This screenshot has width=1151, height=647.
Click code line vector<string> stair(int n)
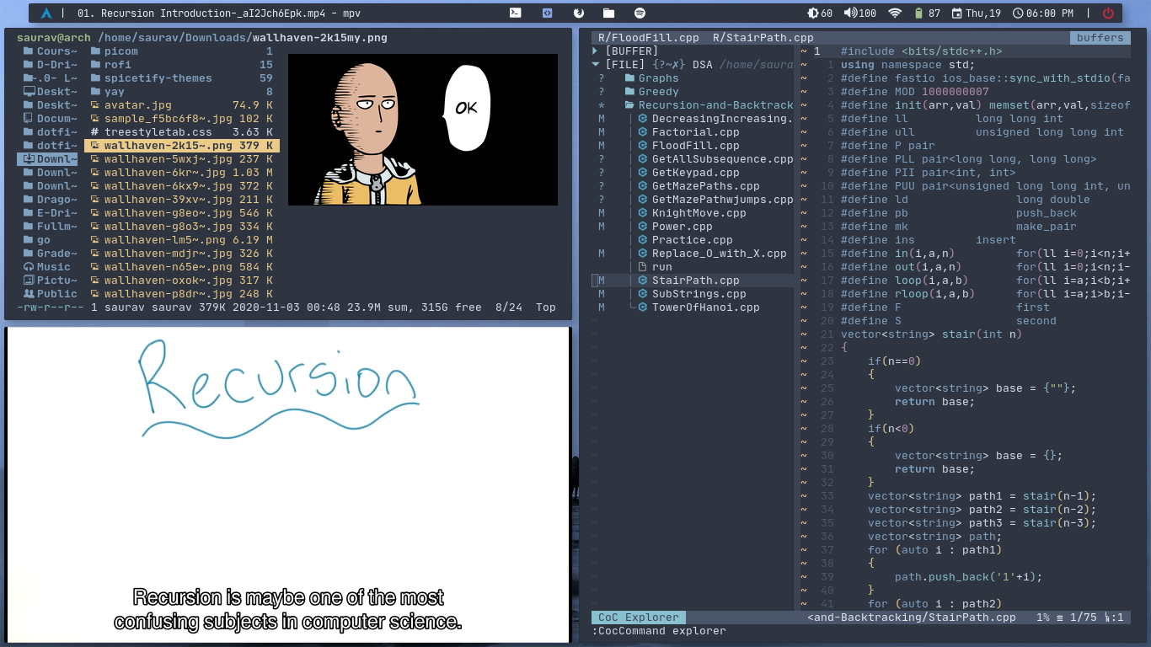[931, 334]
